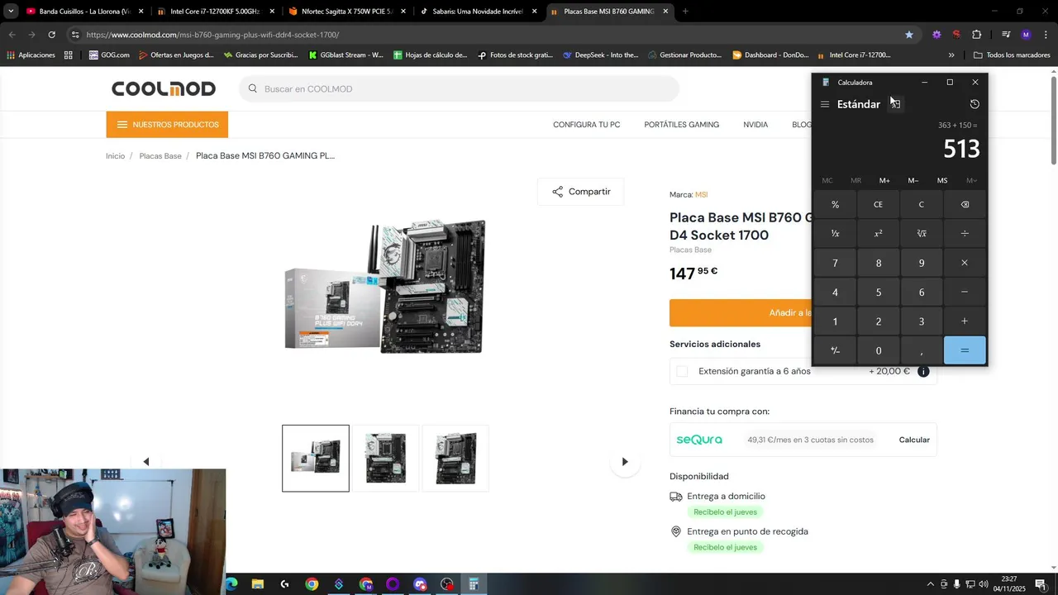Check Extensión garantía a 6 años checkbox

pos(682,371)
